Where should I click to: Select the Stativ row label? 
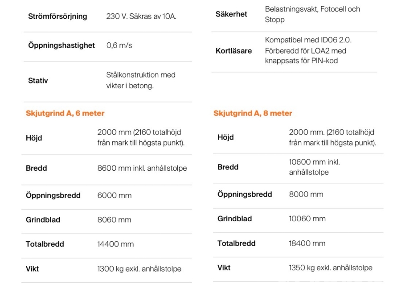pyautogui.click(x=38, y=81)
